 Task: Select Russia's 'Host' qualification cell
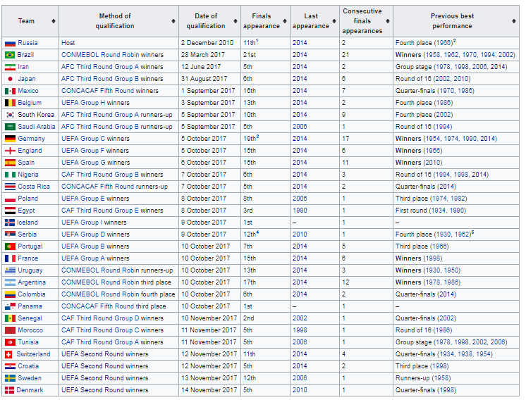[x=118, y=43]
